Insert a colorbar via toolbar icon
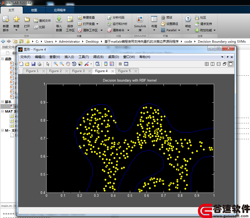The width and height of the screenshot is (250, 218). (106, 64)
